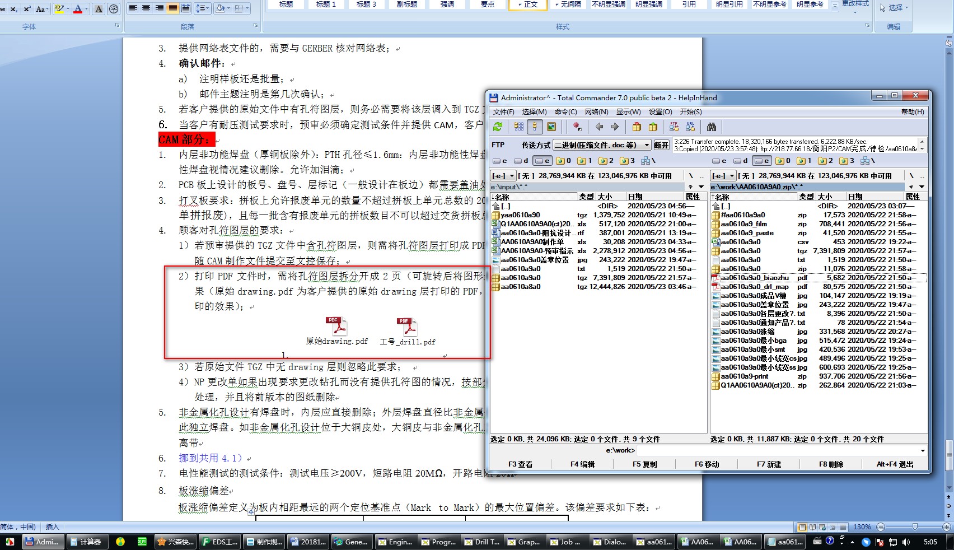The image size is (954, 550).
Task: Click F6 移动 button
Action: tap(707, 464)
